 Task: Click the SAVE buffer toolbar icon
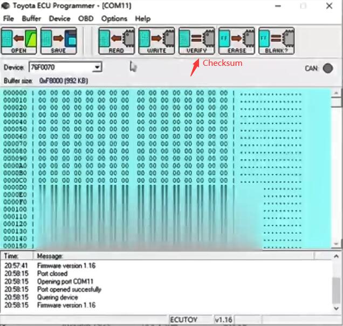pyautogui.click(x=59, y=40)
